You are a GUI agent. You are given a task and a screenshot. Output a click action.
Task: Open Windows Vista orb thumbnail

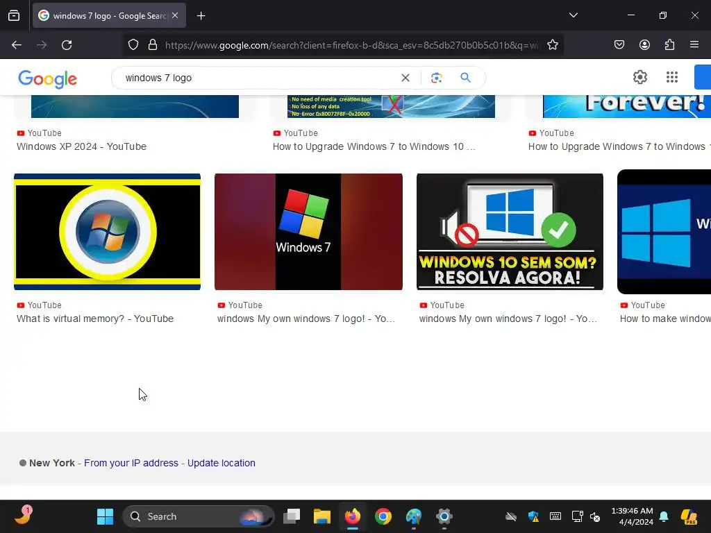click(x=108, y=232)
